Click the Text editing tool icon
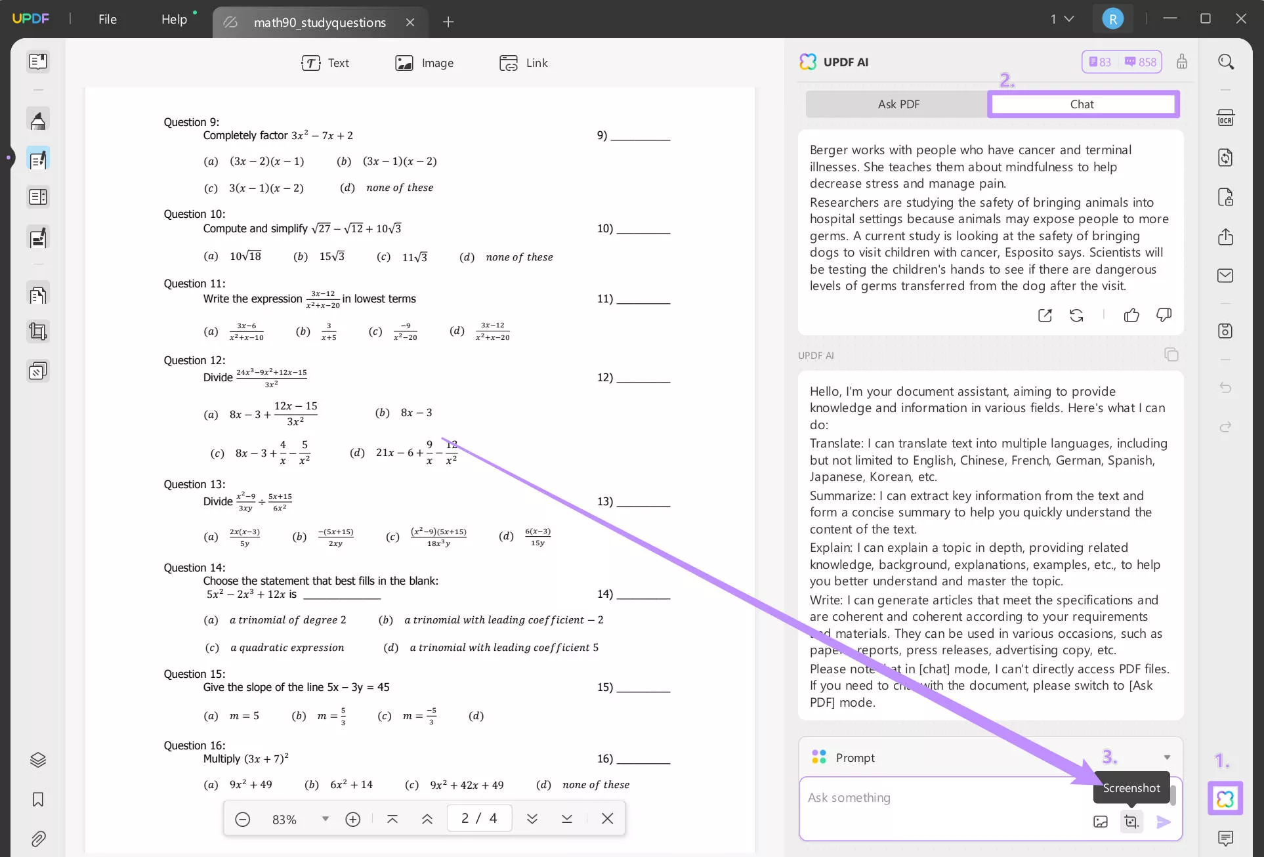Image resolution: width=1264 pixels, height=857 pixels. pyautogui.click(x=312, y=63)
